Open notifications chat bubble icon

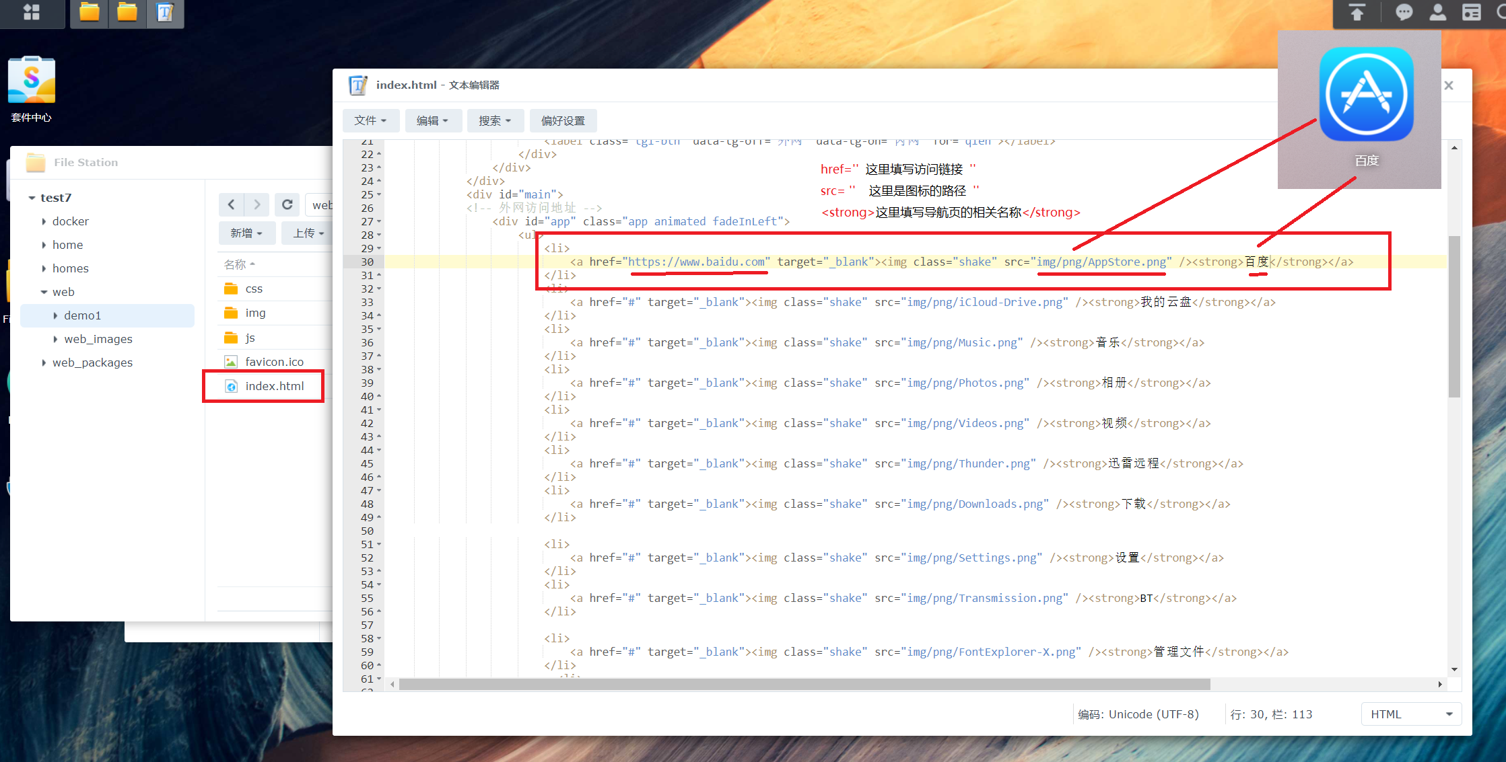[1404, 12]
